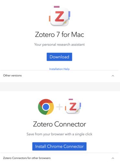This screenshot has height=162, width=120.
Task: Click the Google Chrome browser icon
Action: pyautogui.click(x=46, y=107)
